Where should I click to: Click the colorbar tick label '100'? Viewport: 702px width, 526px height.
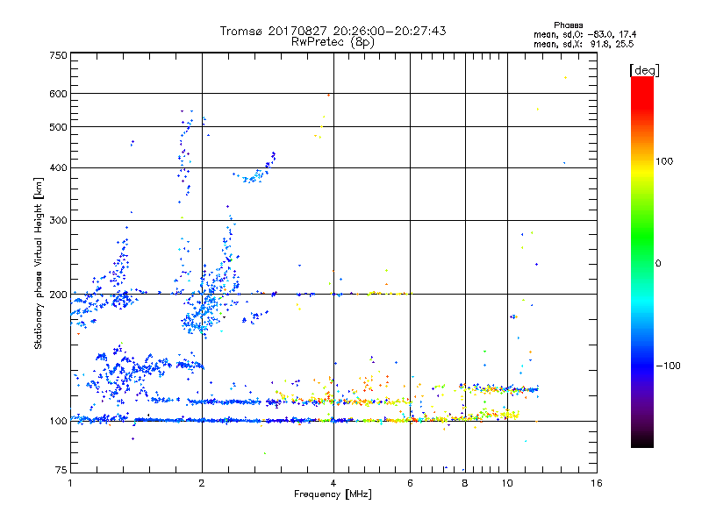click(664, 161)
